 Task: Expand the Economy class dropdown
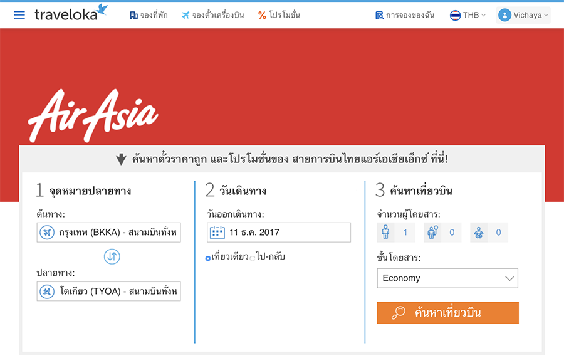tap(447, 278)
